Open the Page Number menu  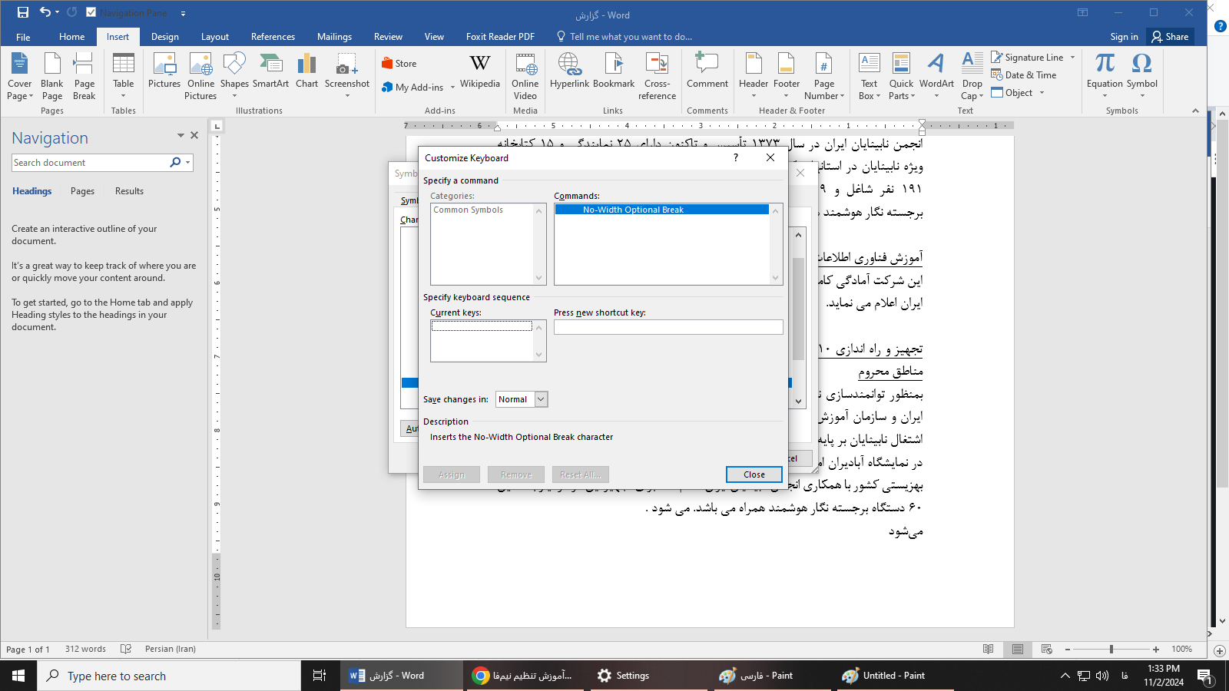coord(824,77)
